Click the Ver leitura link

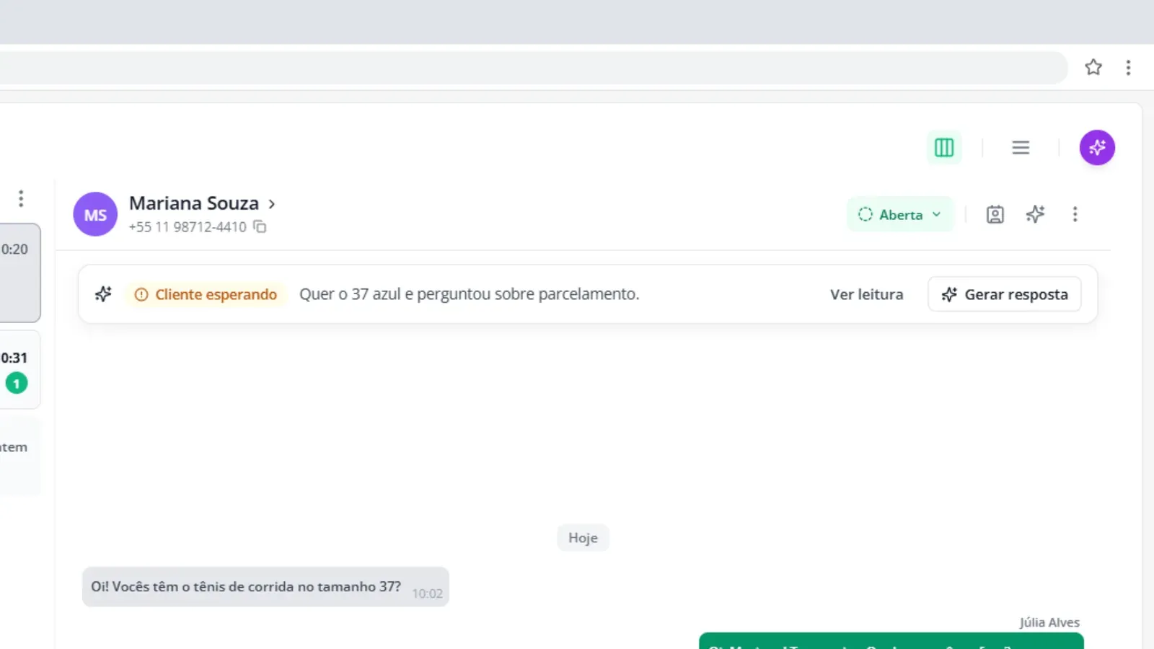click(866, 294)
